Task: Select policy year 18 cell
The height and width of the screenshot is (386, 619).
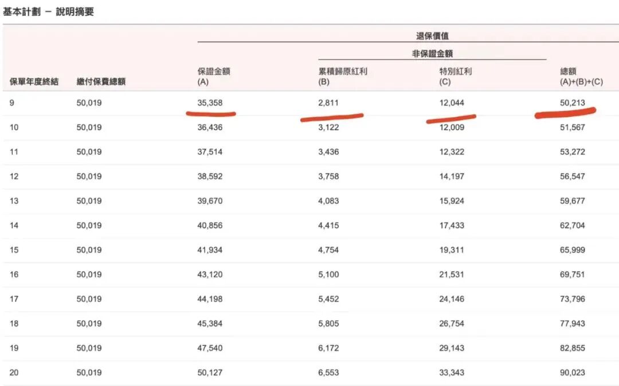Action: click(x=14, y=323)
